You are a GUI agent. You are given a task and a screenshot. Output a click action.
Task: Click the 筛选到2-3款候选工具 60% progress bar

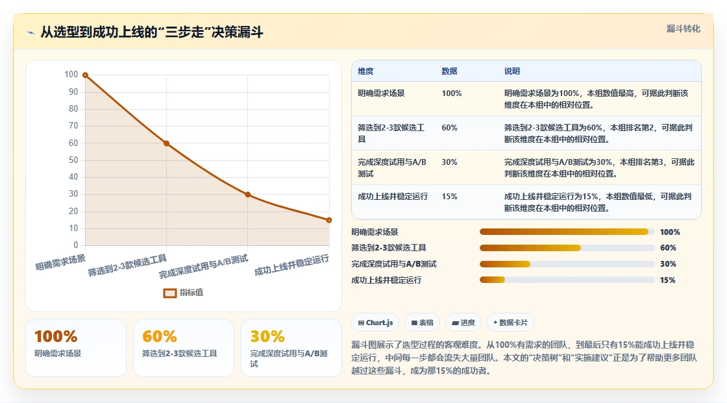point(567,248)
